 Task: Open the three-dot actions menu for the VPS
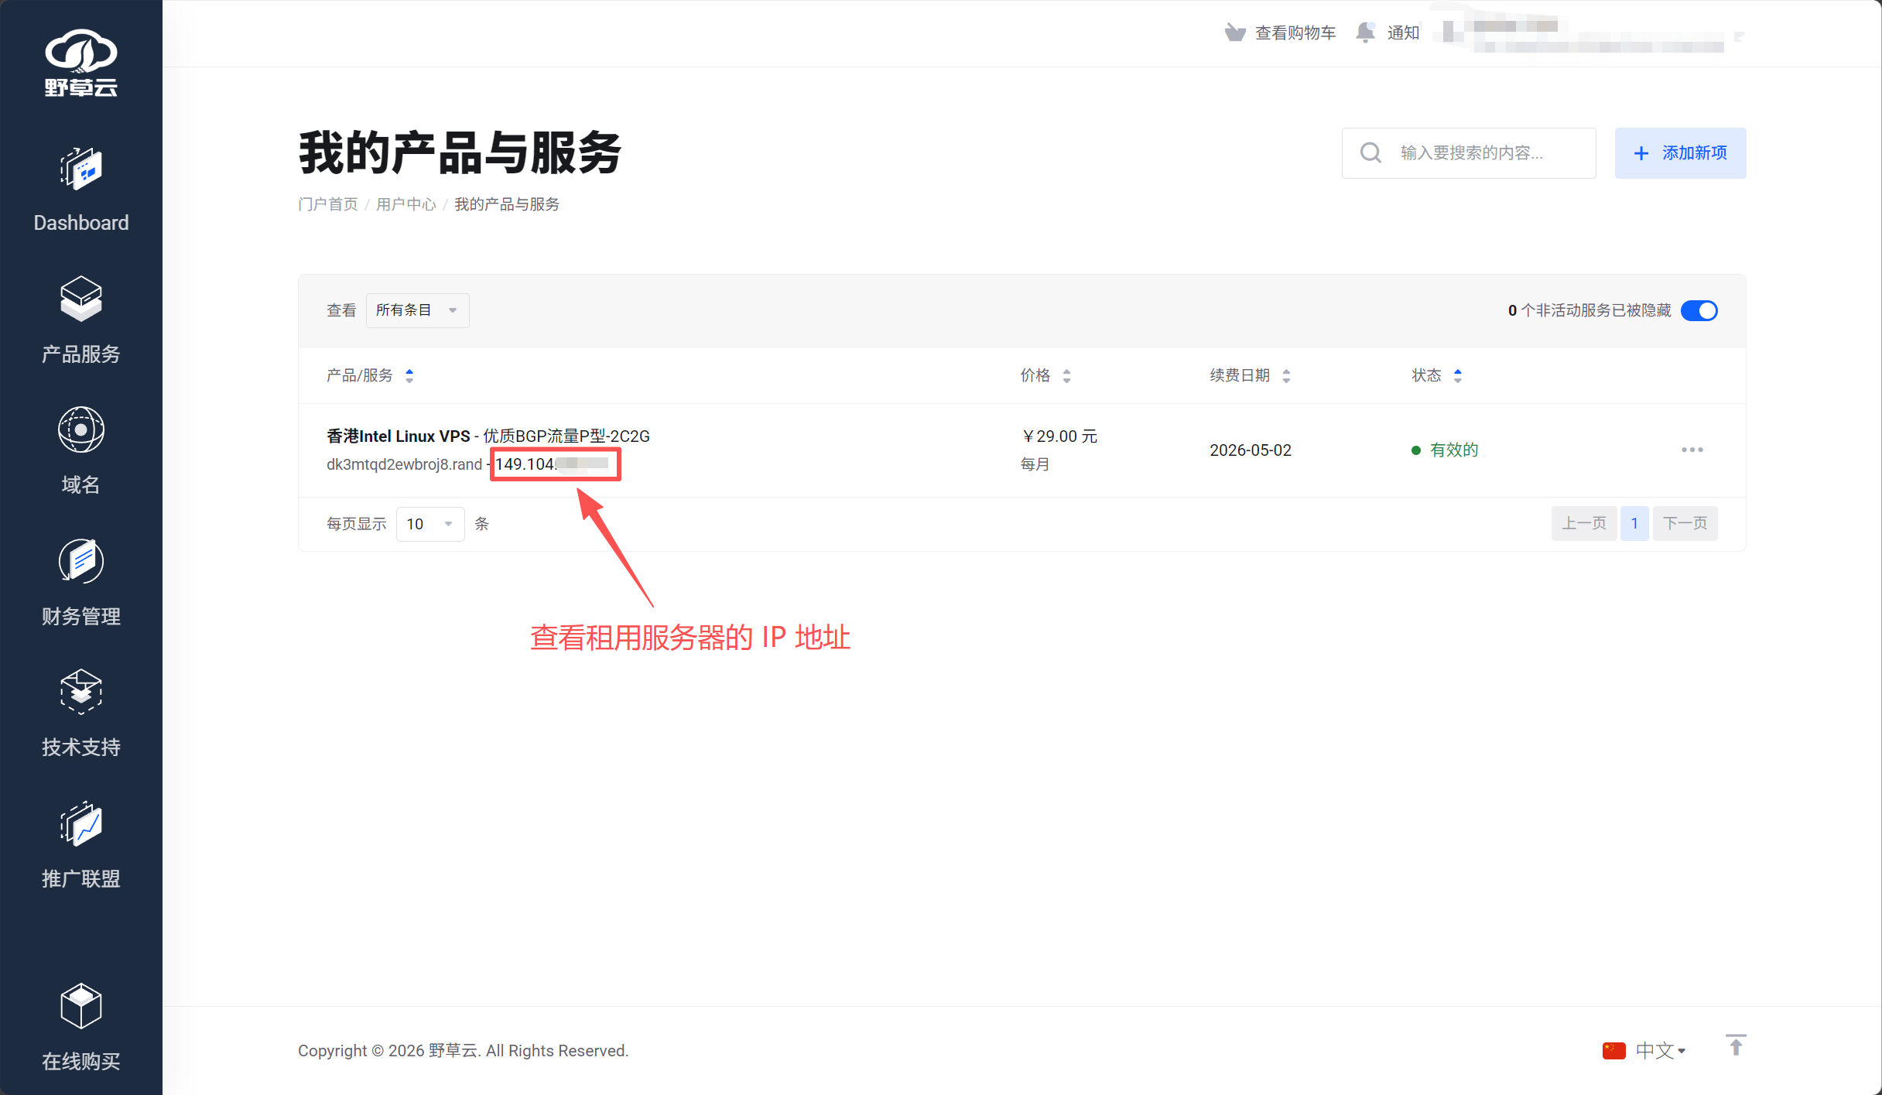(1693, 450)
